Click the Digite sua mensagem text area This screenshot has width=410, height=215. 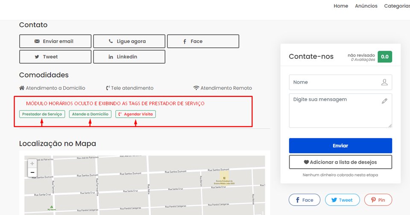click(335, 110)
